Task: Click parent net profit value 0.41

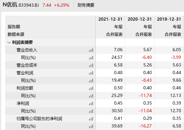Action: point(118,118)
